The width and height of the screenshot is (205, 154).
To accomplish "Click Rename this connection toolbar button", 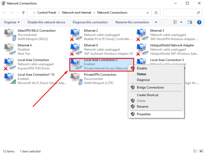I will click(x=132, y=22).
